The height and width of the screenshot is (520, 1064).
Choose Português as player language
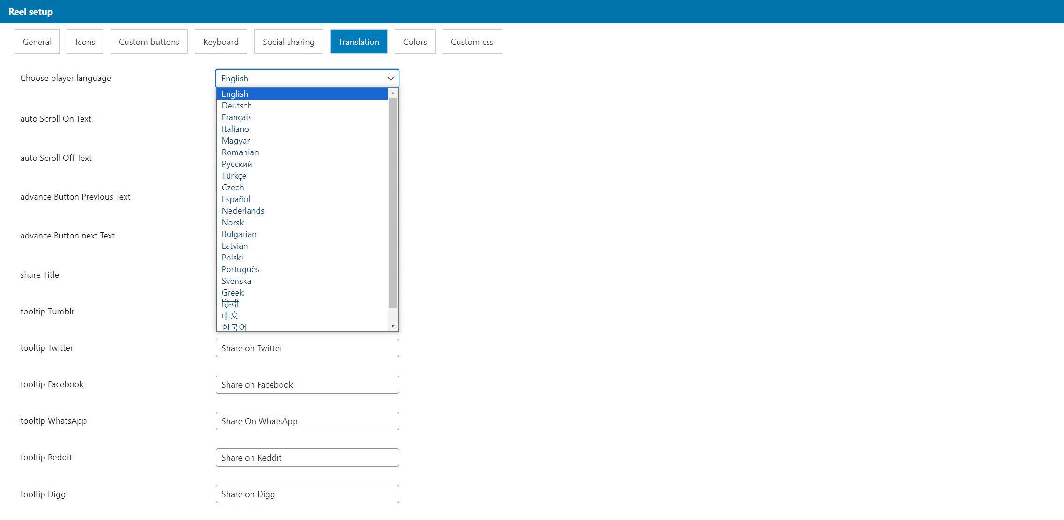tap(240, 269)
